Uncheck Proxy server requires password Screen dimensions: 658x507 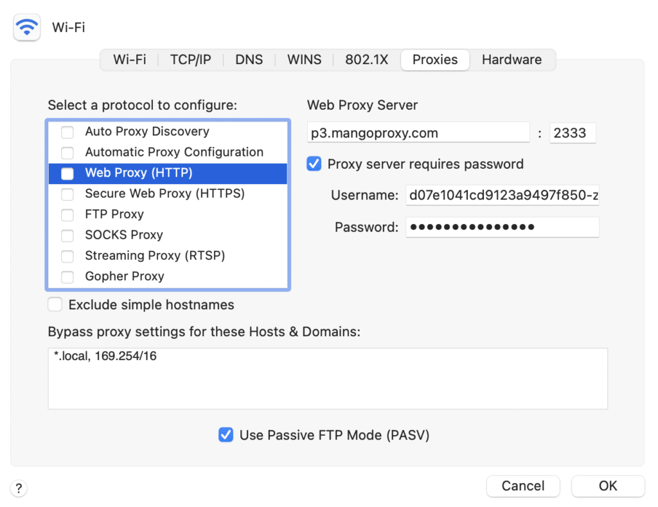coord(314,164)
